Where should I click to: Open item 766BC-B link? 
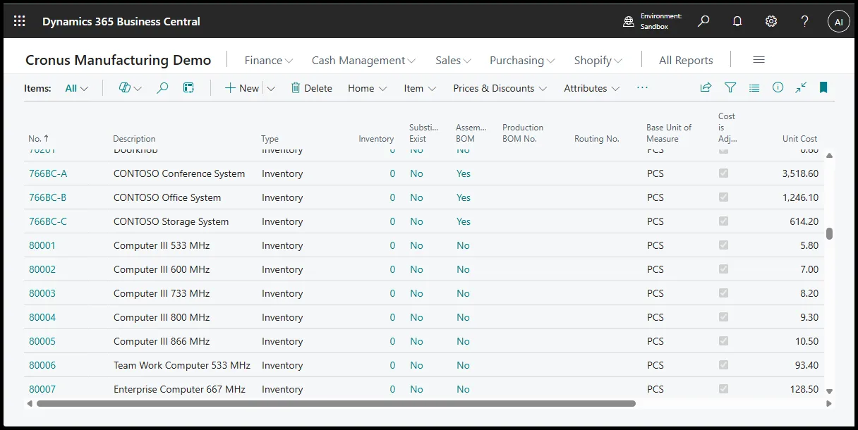47,197
